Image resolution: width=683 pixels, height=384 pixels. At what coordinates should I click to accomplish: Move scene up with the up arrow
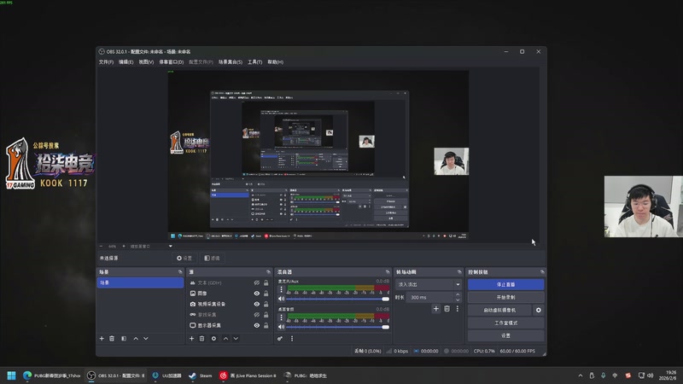(136, 338)
